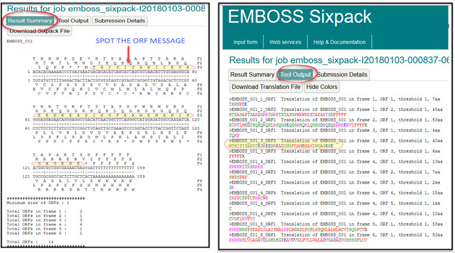Click Download Translation File button
The image size is (455, 253).
[266, 87]
